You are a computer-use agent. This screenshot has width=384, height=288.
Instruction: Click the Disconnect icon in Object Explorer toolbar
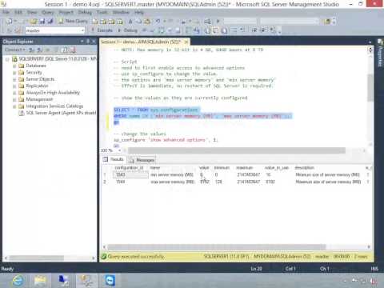(x=39, y=50)
